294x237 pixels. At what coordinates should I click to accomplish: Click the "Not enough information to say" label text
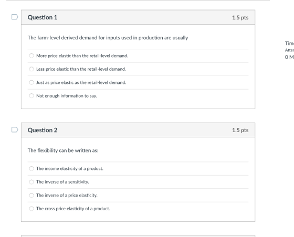[x=67, y=96]
